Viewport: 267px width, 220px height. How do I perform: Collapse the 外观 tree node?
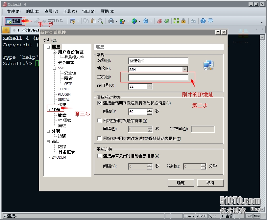click(x=48, y=131)
